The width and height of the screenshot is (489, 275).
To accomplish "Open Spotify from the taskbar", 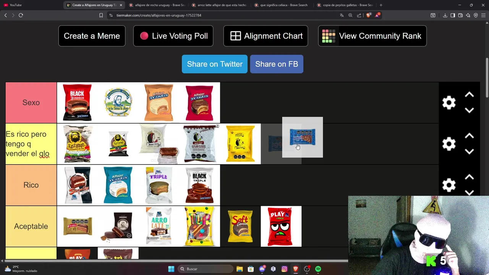I will pos(318,269).
